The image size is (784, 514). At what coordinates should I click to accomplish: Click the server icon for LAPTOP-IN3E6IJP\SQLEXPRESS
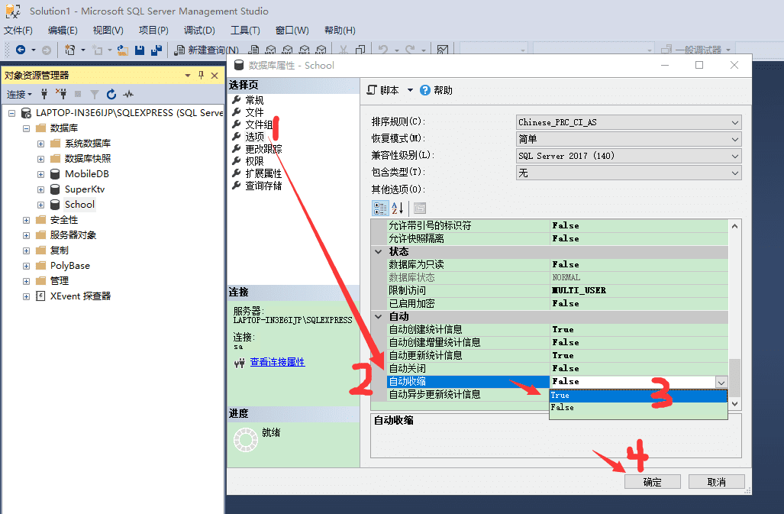(x=26, y=113)
